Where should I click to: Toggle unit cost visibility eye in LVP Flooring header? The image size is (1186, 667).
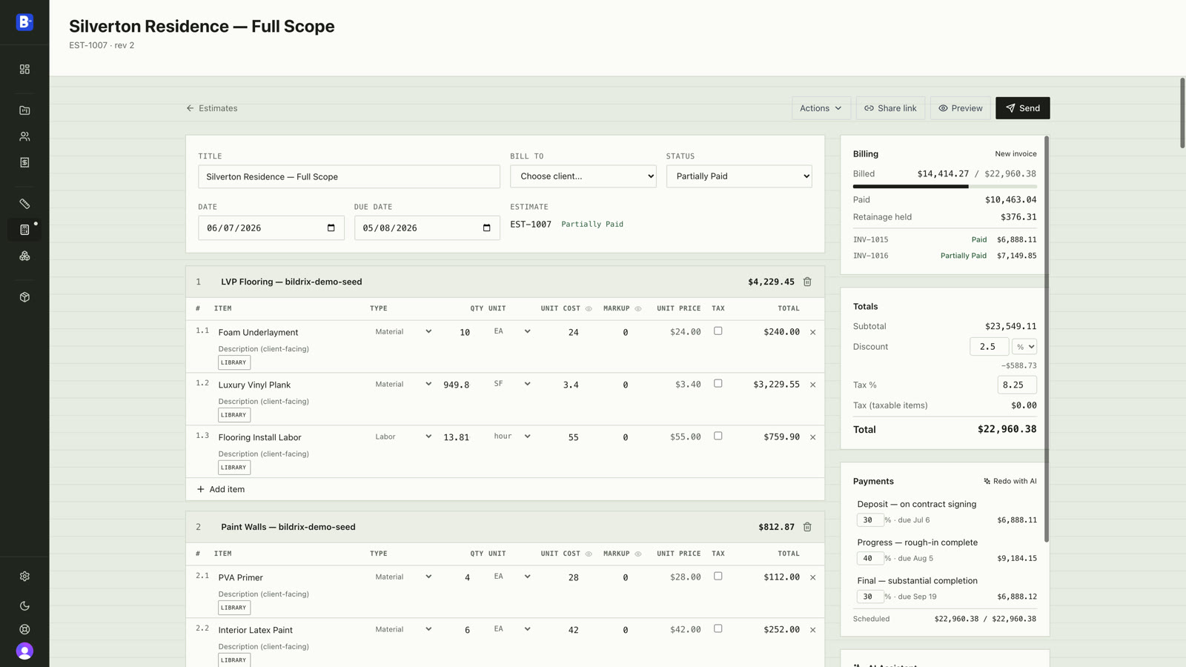coord(589,308)
